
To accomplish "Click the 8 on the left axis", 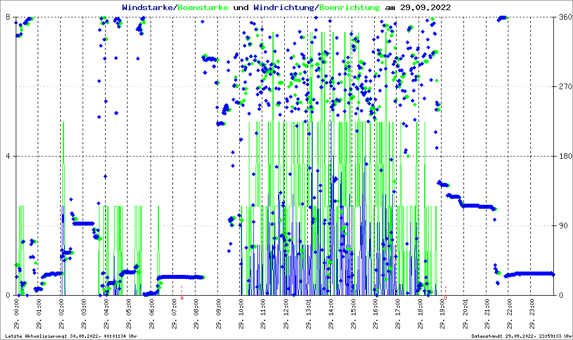I will pos(9,17).
